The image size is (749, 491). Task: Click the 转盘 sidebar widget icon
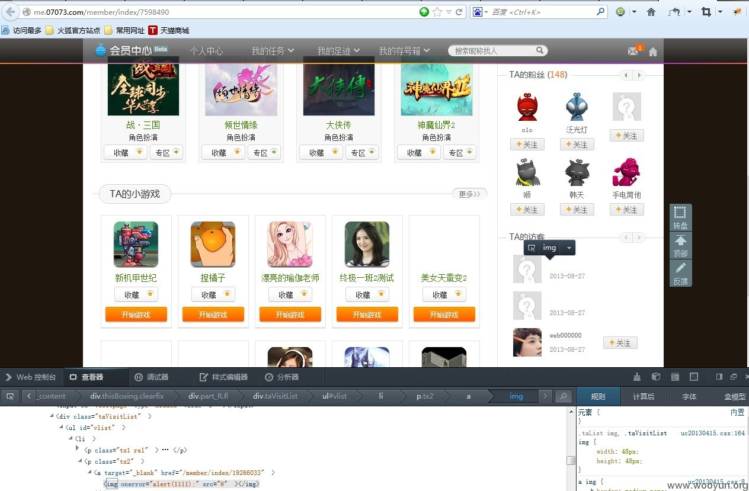pos(680,217)
